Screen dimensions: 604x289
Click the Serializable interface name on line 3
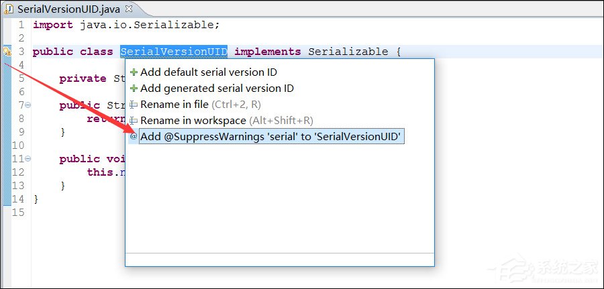348,52
